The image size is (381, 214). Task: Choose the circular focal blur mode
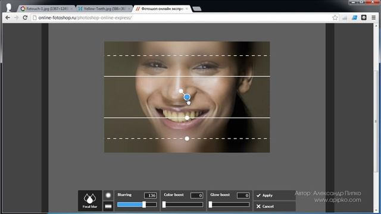108,196
